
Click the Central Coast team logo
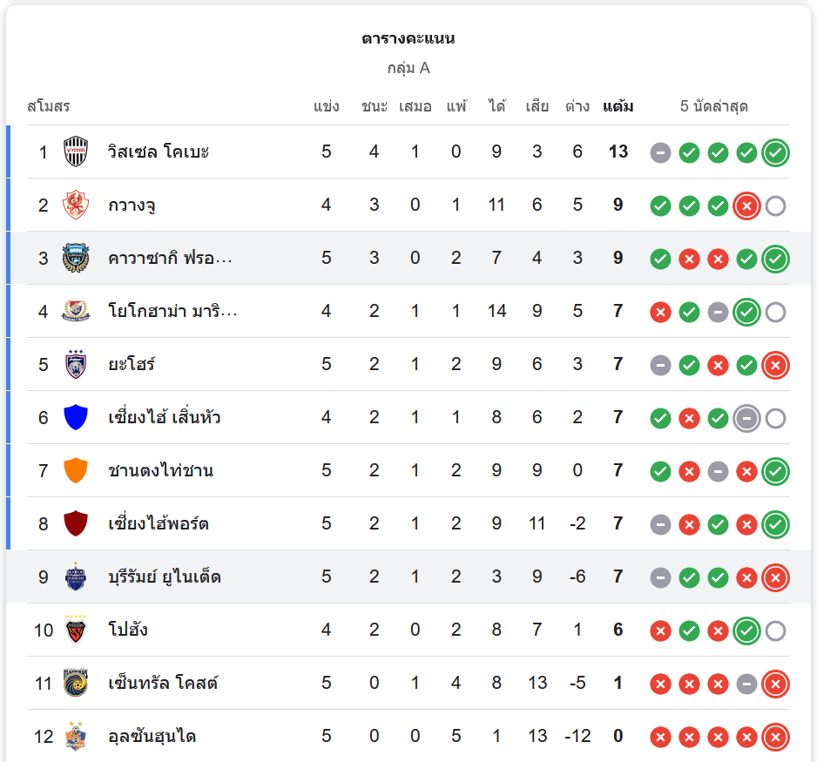coord(76,683)
